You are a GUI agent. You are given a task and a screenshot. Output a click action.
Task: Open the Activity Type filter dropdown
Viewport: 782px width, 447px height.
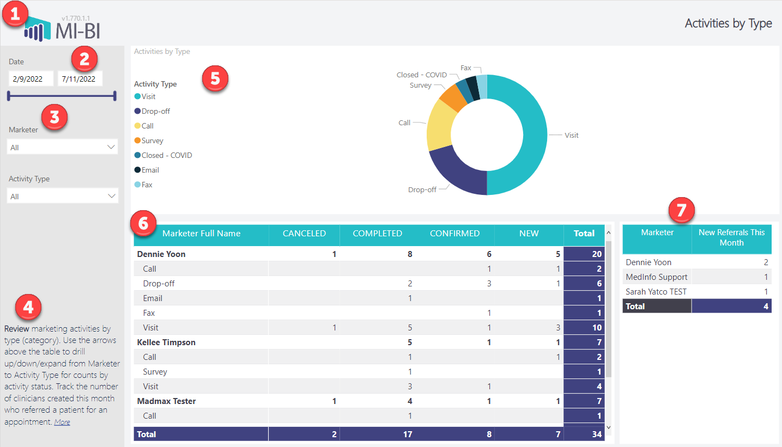tap(62, 195)
